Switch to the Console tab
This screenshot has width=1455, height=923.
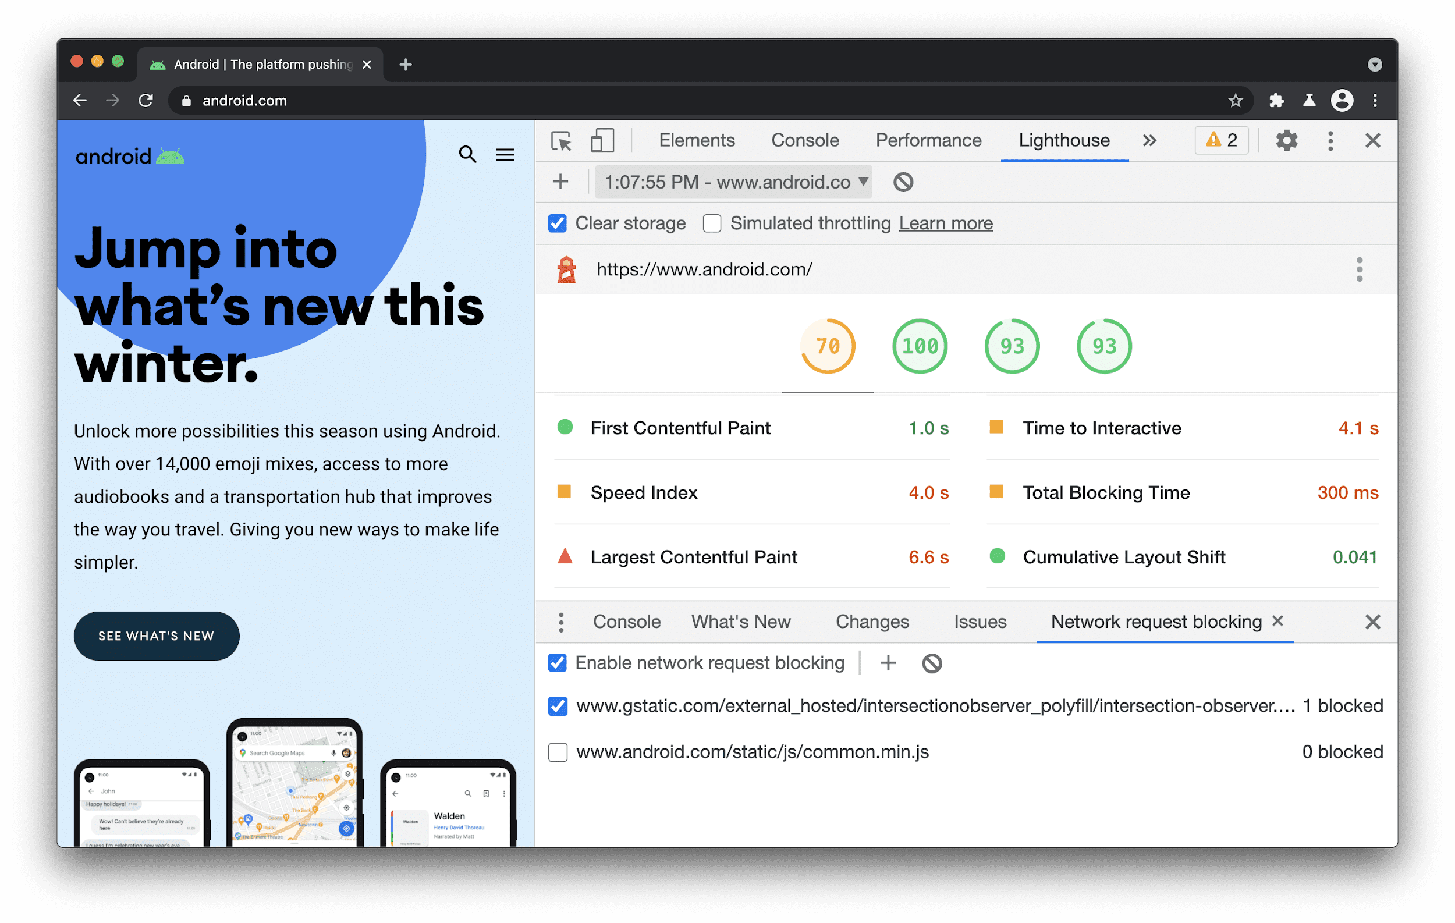pyautogui.click(x=803, y=139)
